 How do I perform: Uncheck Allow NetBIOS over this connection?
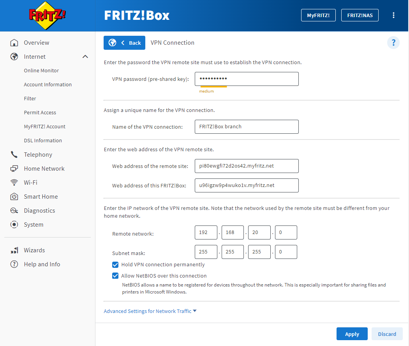[x=115, y=276]
